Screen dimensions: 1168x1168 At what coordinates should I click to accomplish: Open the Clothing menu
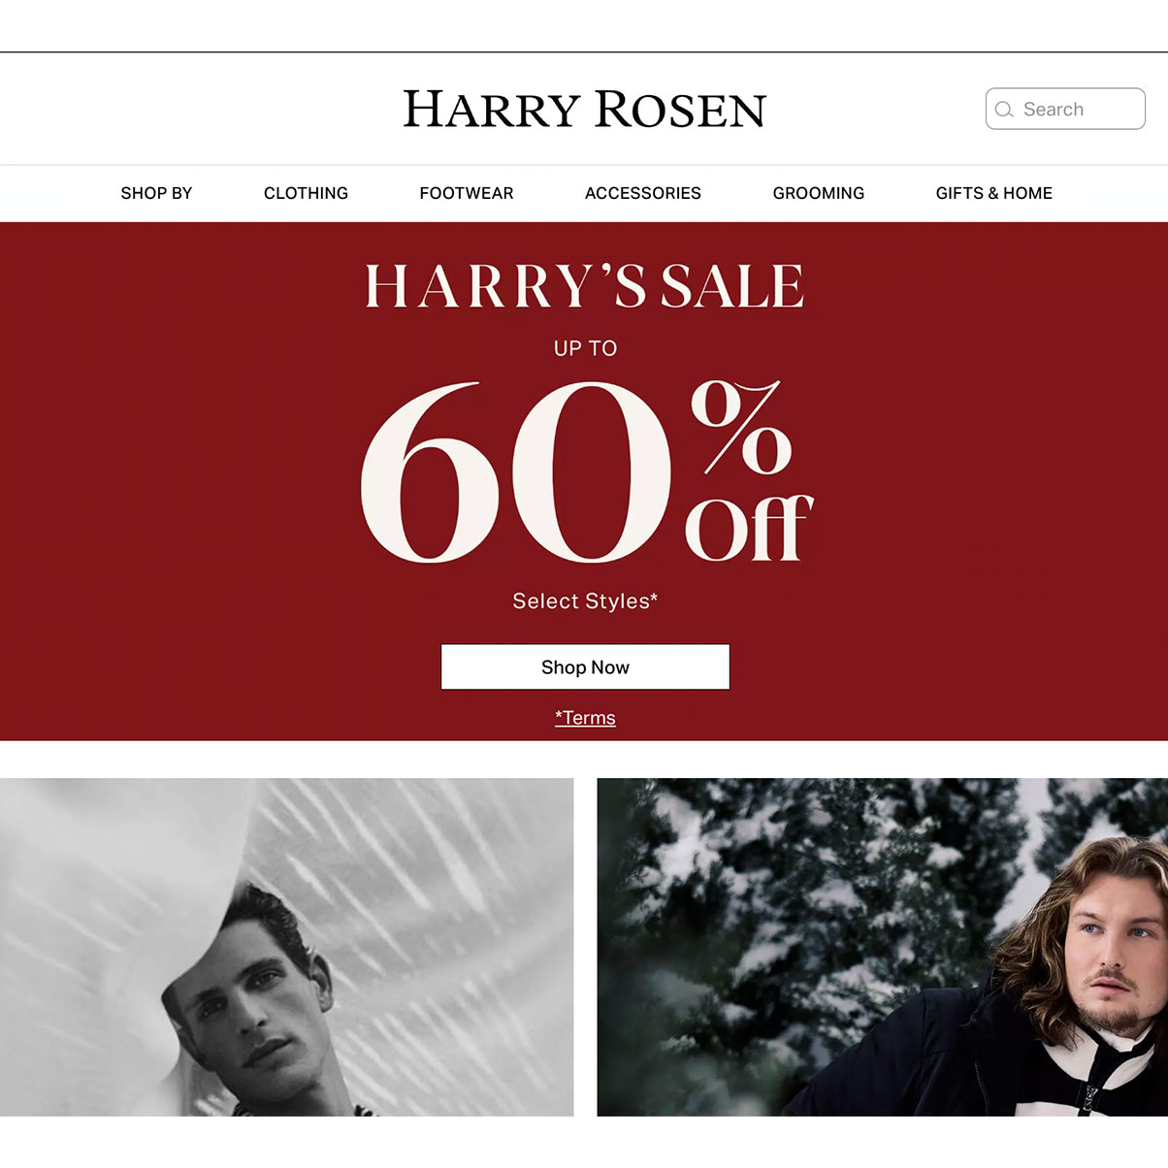click(306, 193)
